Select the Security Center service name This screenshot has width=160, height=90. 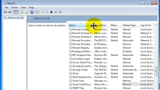(x=80, y=70)
